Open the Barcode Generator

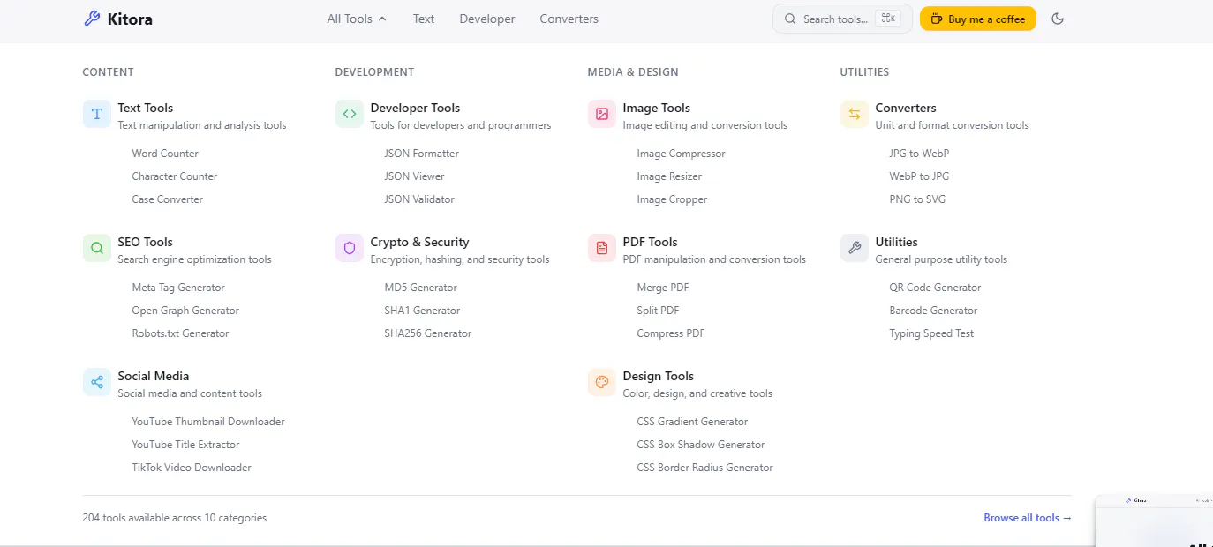(933, 311)
